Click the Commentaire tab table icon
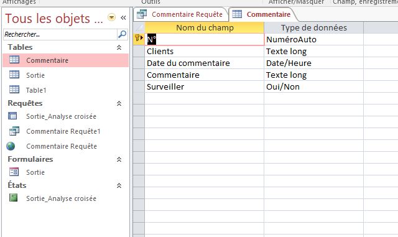398x237 pixels. click(237, 14)
